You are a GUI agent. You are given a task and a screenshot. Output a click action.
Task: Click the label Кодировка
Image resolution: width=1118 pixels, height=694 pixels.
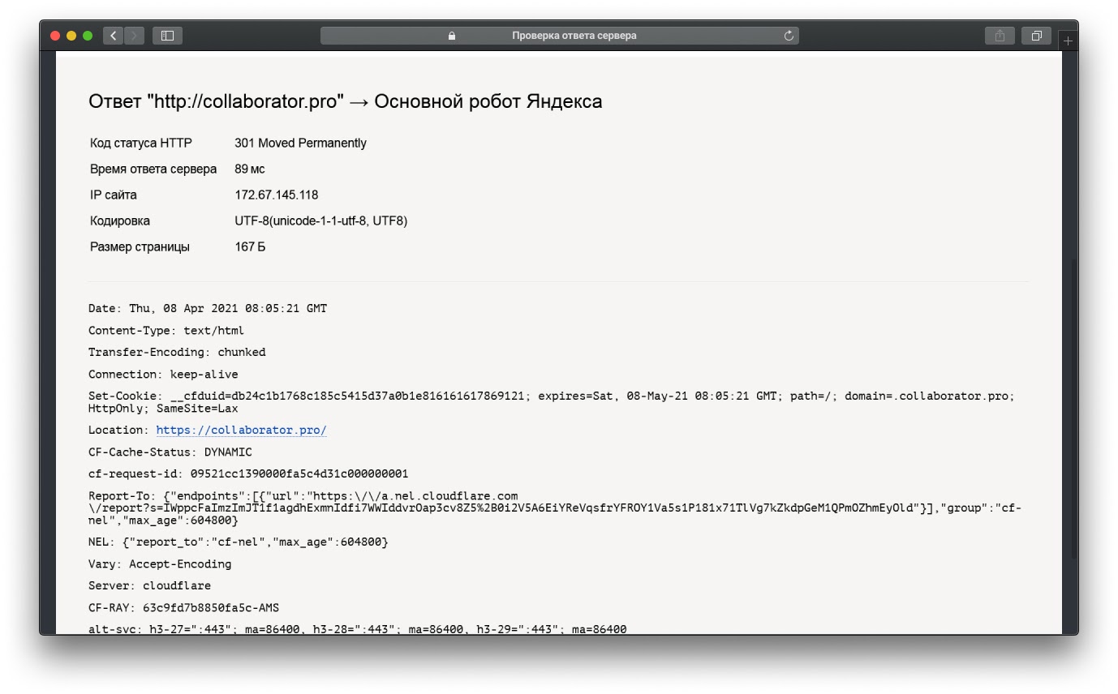tap(120, 221)
